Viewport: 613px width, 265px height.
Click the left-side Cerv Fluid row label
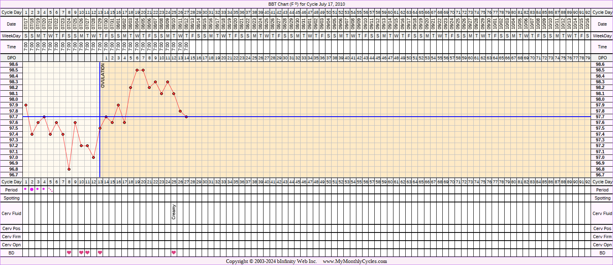click(x=11, y=213)
